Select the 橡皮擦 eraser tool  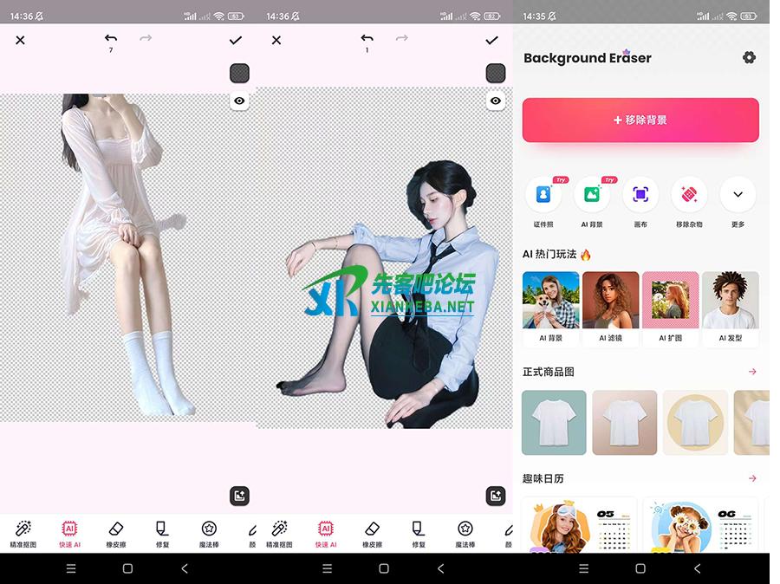pos(115,532)
